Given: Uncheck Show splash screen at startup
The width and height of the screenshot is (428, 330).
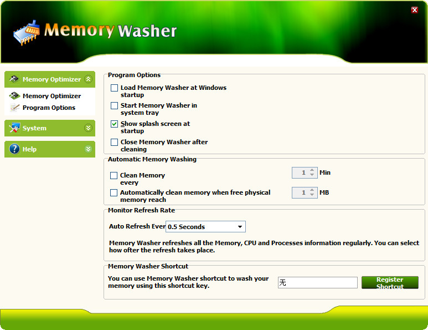Looking at the screenshot, I should coord(114,124).
